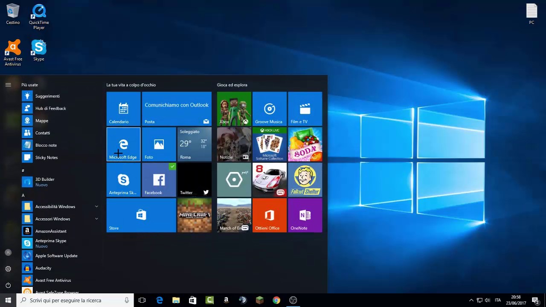Expand the Start menu hamburger

tap(8, 85)
